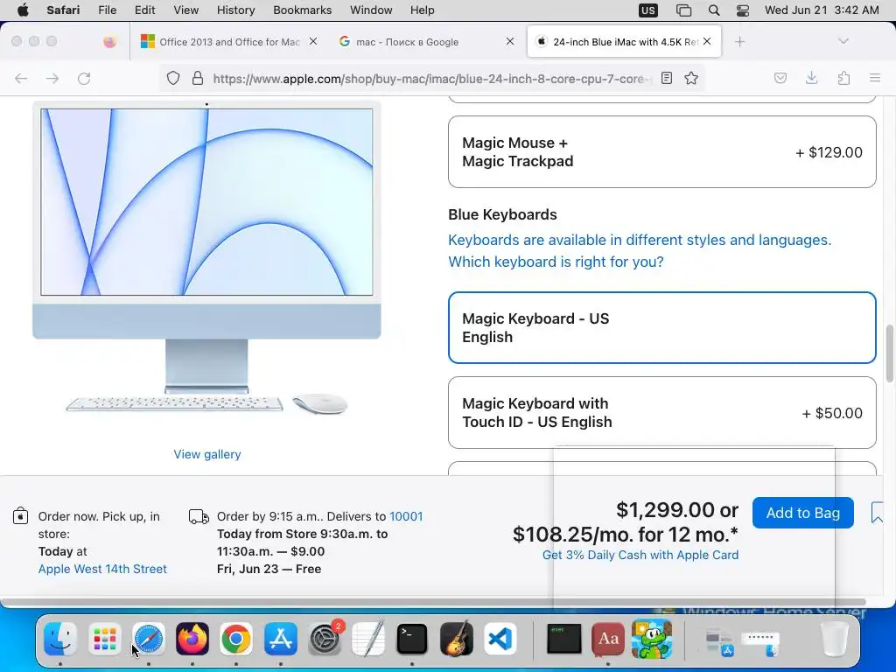
Task: Reload the page with the refresh icon
Action: pyautogui.click(x=84, y=78)
